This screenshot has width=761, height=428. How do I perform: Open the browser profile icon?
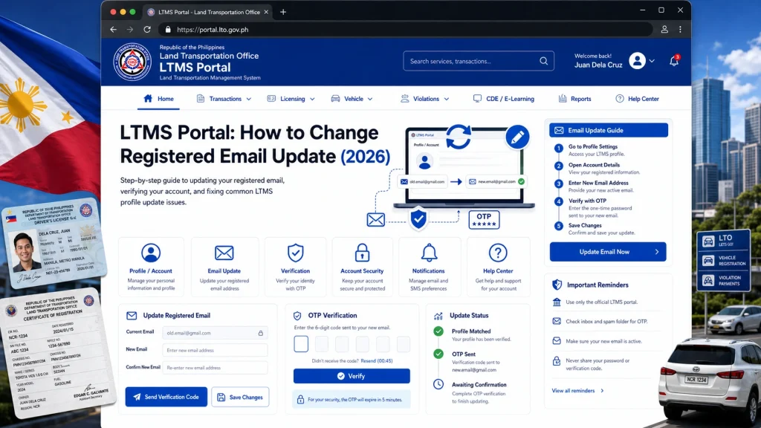point(664,30)
